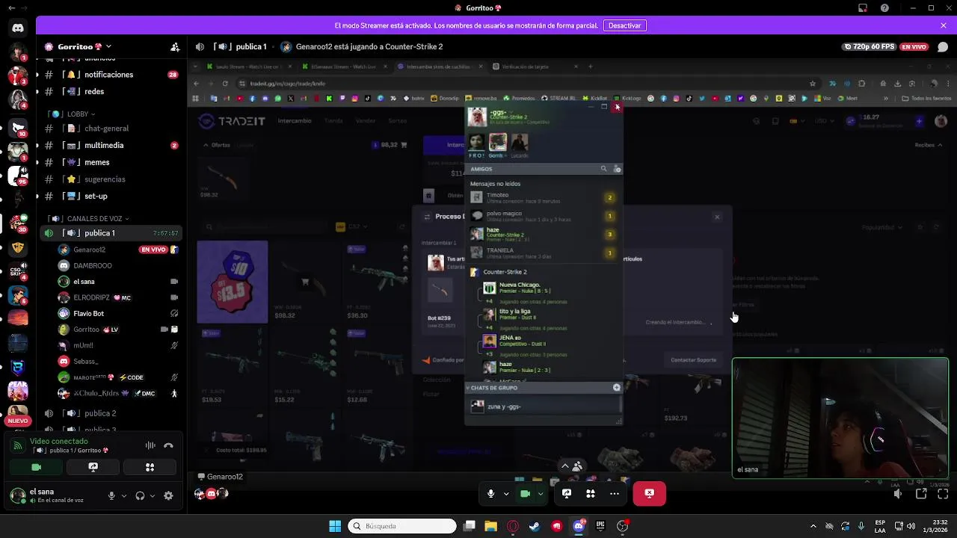
Task: Deafen headphones in the user panel
Action: [140, 495]
